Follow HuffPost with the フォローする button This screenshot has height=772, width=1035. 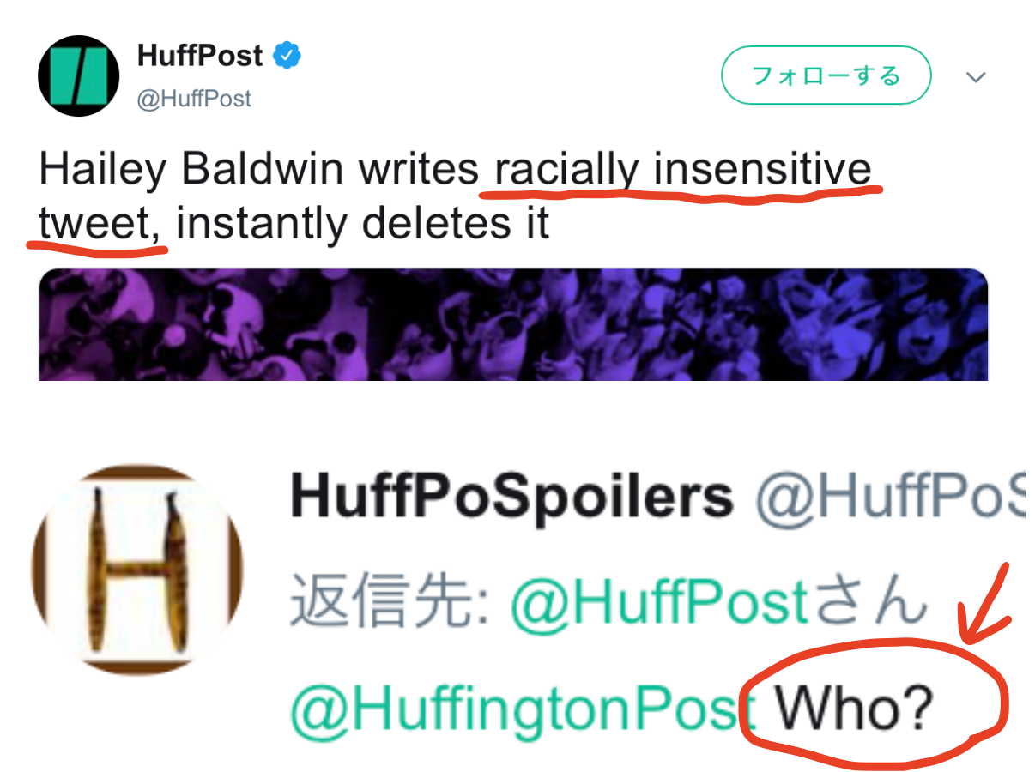click(x=826, y=75)
